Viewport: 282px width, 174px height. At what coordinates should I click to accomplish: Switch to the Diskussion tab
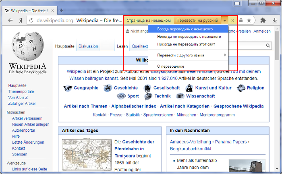(88, 46)
